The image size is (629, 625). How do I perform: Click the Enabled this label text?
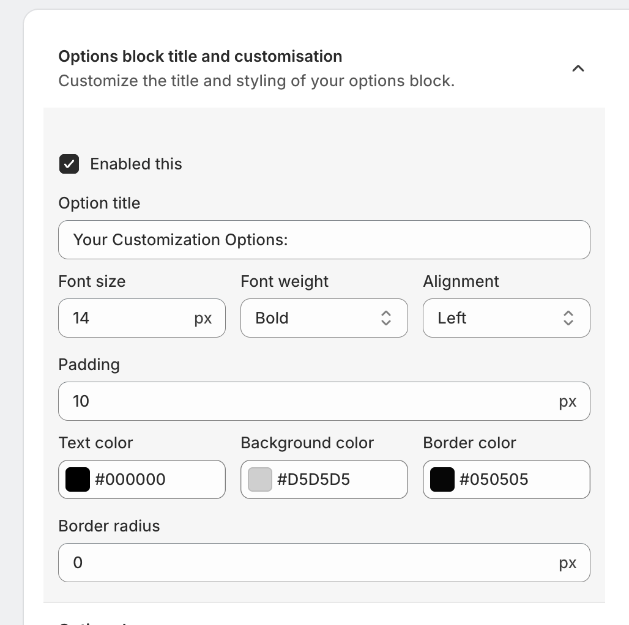click(136, 164)
